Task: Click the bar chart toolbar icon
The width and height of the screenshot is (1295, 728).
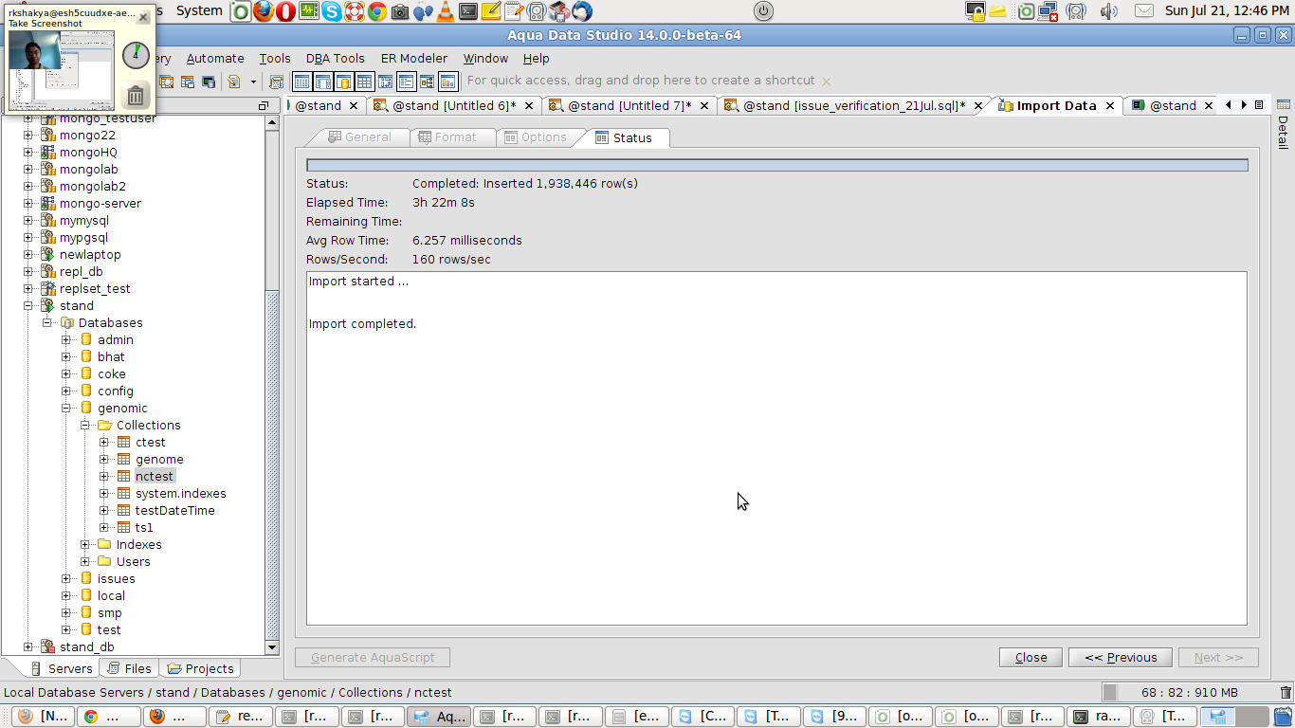Action: [448, 82]
